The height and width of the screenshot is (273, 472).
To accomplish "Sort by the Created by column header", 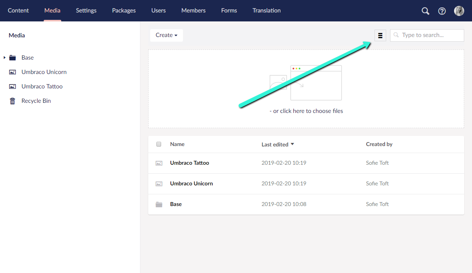I will point(379,144).
